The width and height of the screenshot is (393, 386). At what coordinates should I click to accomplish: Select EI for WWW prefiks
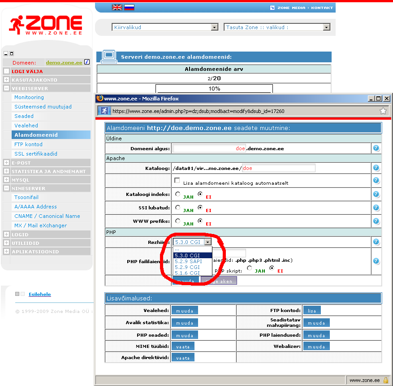click(200, 221)
